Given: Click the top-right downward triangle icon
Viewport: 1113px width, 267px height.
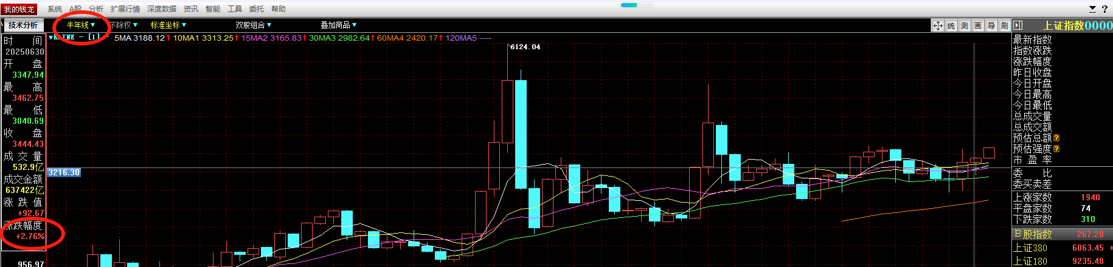Looking at the screenshot, I should pos(1092,9).
